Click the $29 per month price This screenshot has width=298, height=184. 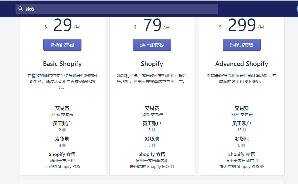(62, 25)
